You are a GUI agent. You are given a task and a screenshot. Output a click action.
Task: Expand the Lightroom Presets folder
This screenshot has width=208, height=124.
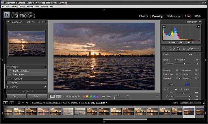tap(11, 71)
